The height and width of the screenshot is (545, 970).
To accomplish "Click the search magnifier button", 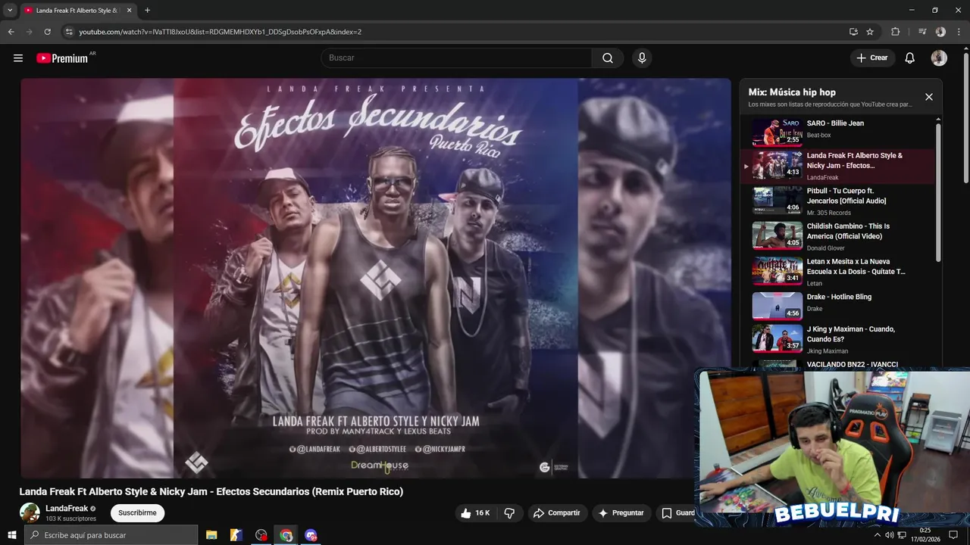I will coord(608,58).
